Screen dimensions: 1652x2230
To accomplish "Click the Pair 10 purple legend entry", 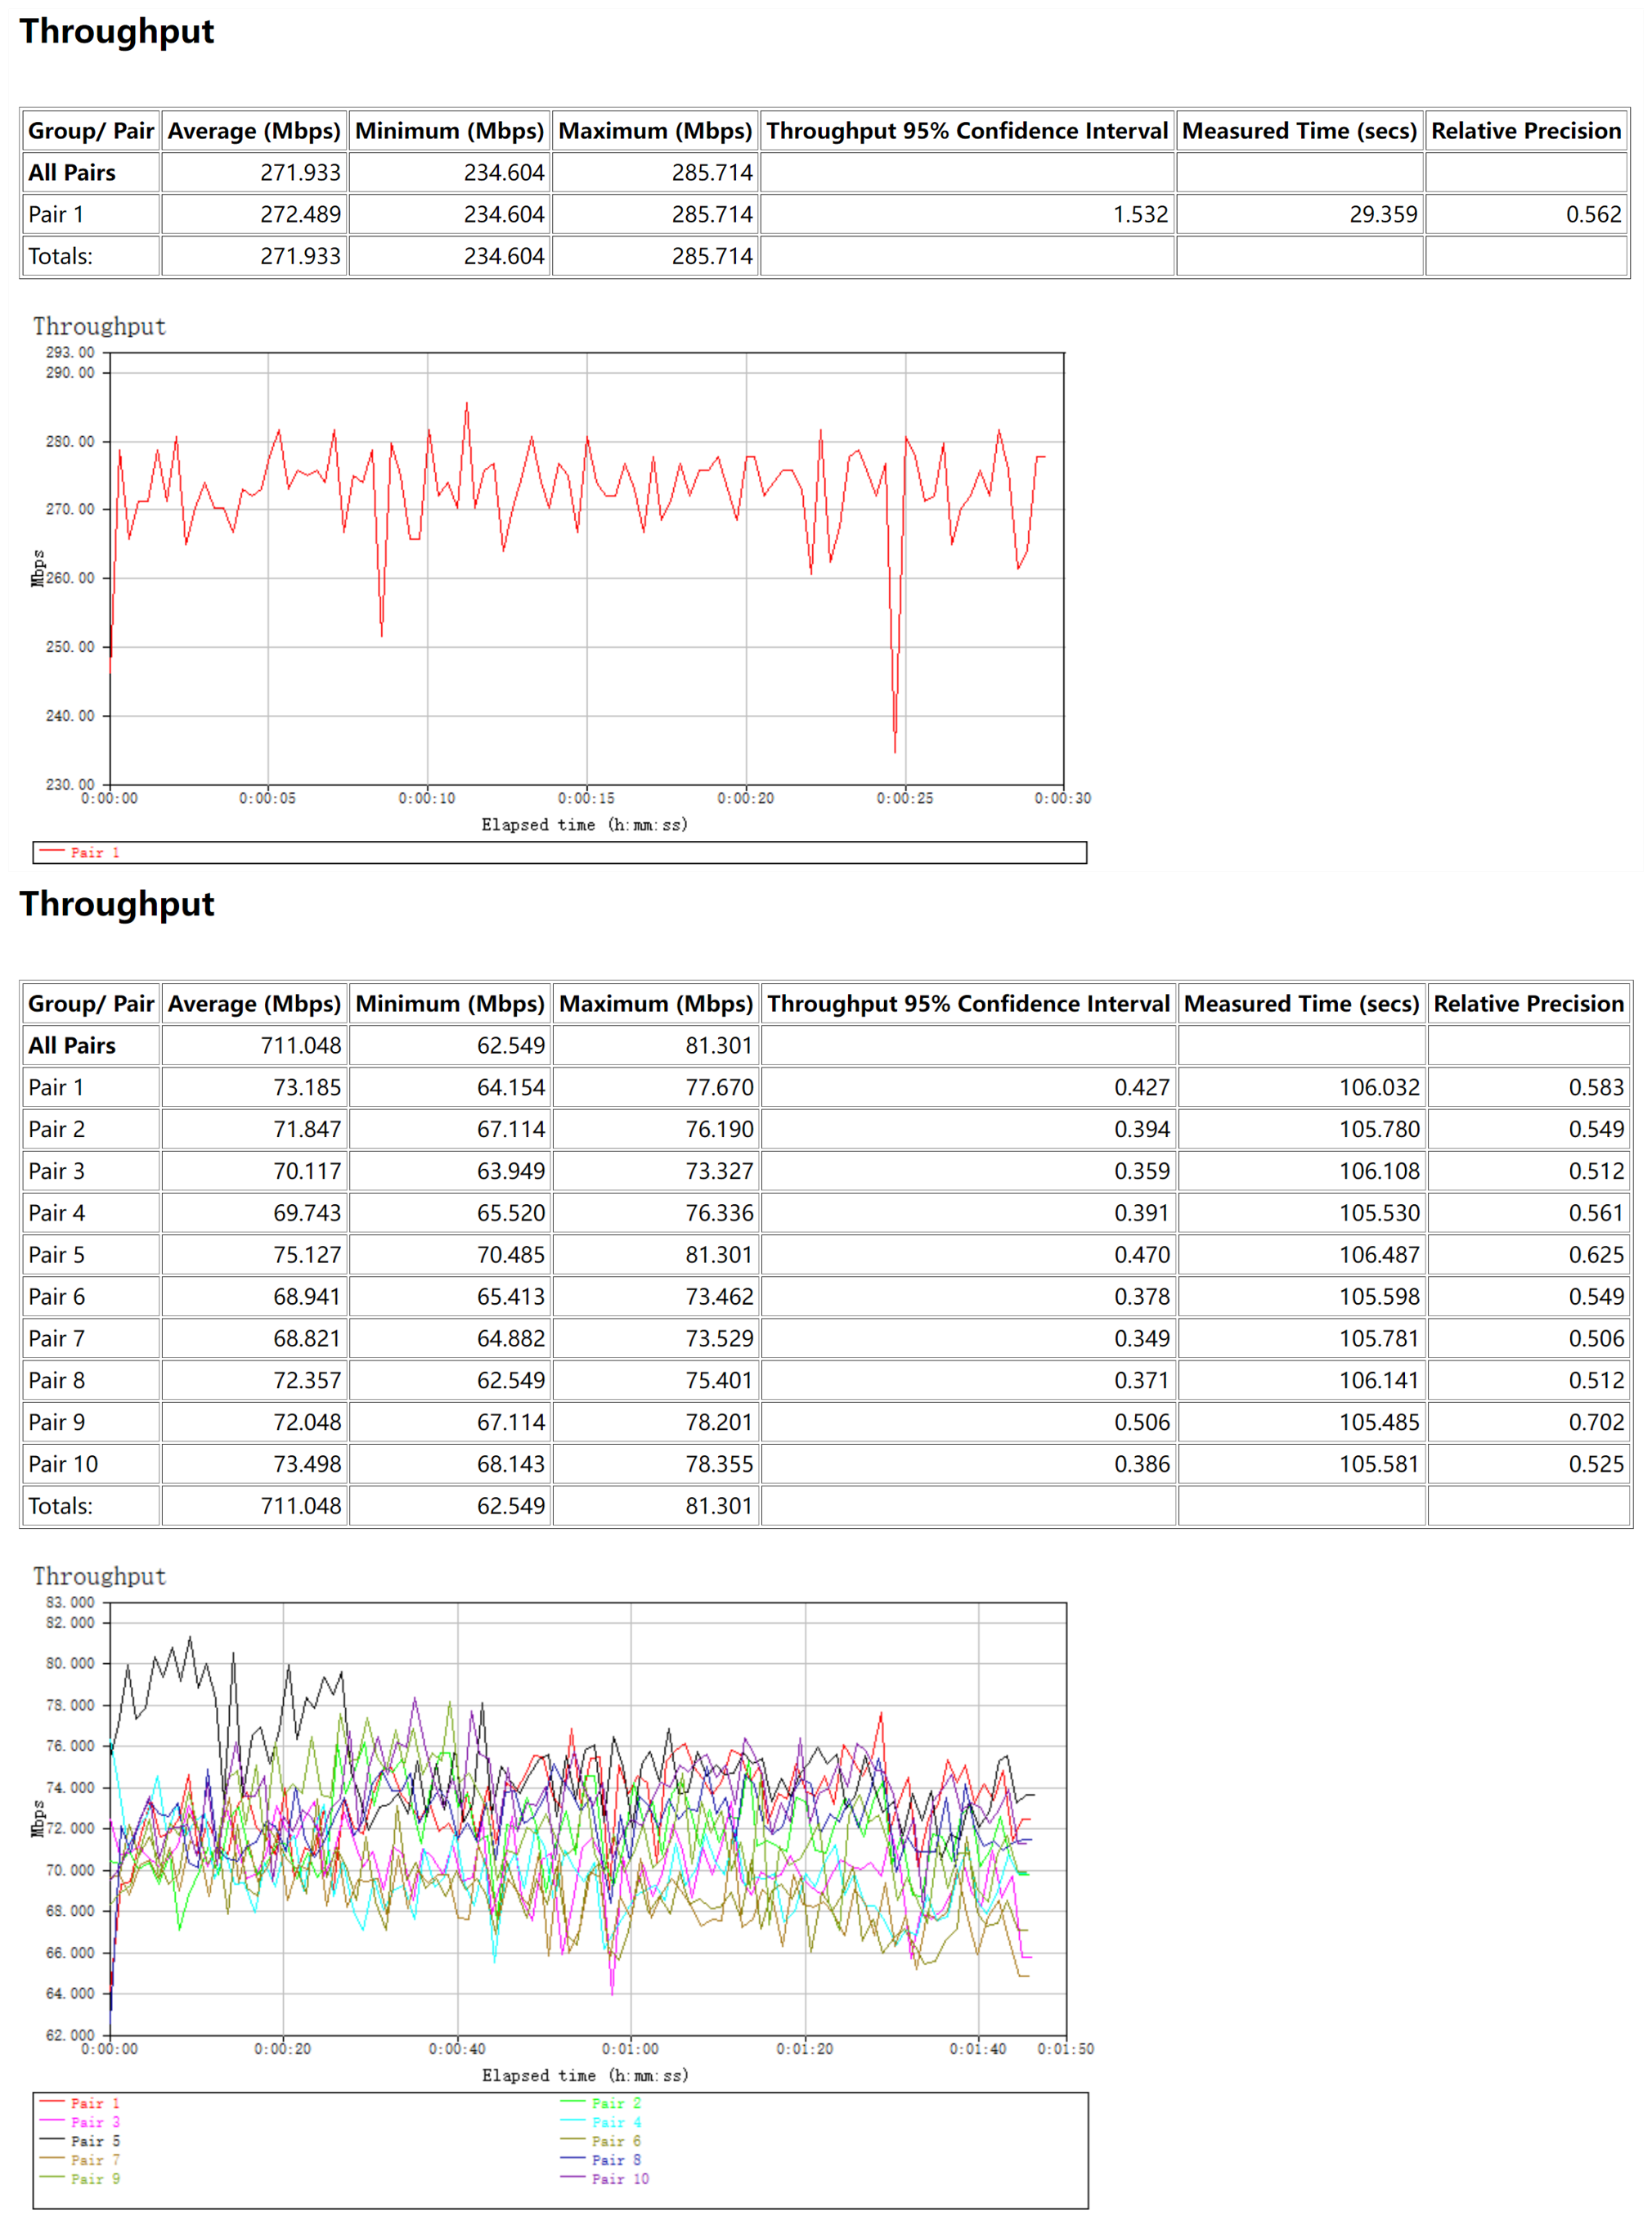I will click(619, 2178).
